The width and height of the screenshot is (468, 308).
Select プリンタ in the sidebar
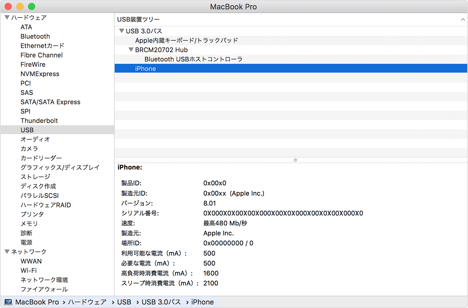point(32,214)
